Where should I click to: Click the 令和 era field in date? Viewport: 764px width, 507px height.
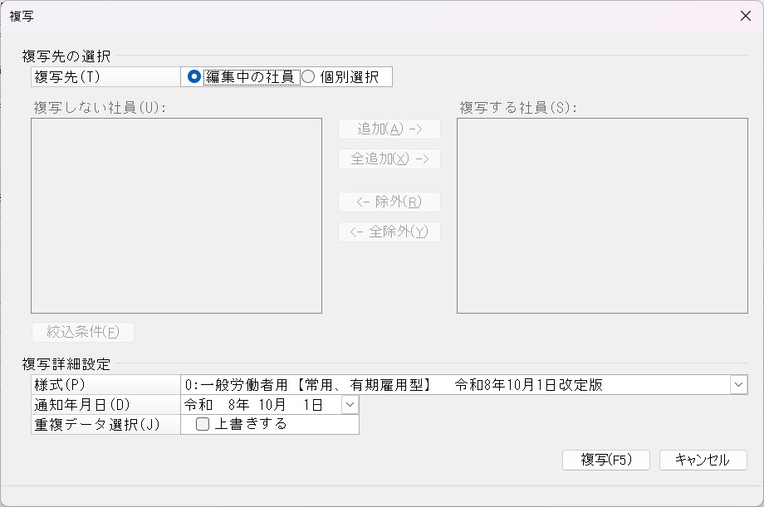198,405
